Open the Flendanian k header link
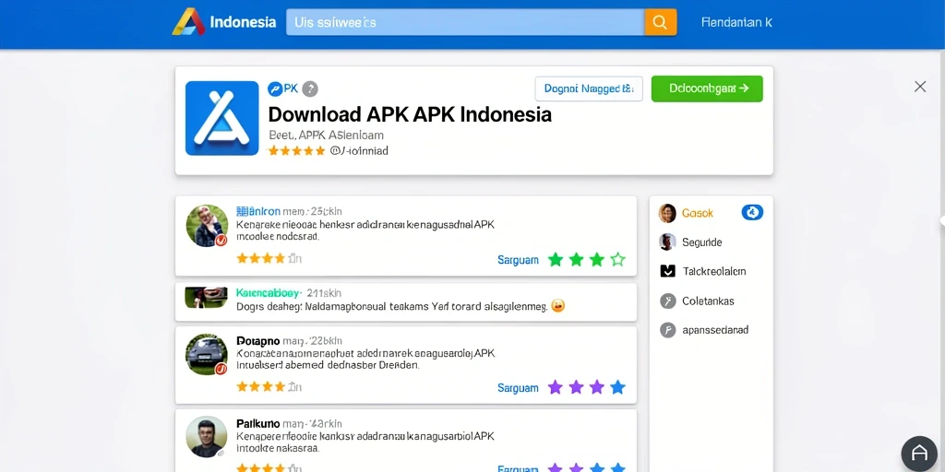 click(736, 23)
